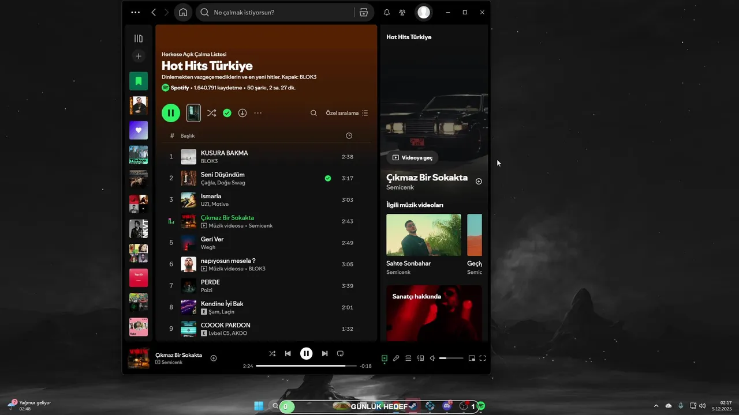The width and height of the screenshot is (739, 415).
Task: Enter full screen mode icon
Action: point(483,359)
